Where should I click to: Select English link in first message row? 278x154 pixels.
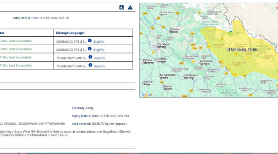point(99,42)
